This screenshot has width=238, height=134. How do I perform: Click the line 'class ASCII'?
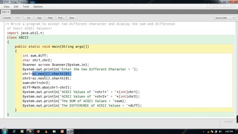pos(17,38)
